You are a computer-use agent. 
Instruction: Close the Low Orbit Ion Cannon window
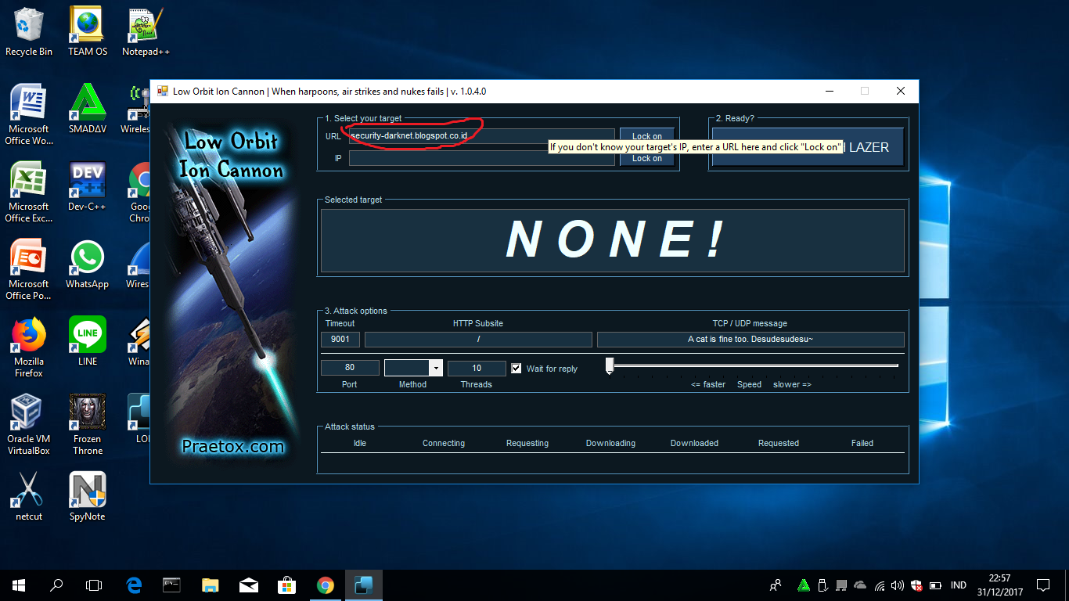tap(901, 91)
